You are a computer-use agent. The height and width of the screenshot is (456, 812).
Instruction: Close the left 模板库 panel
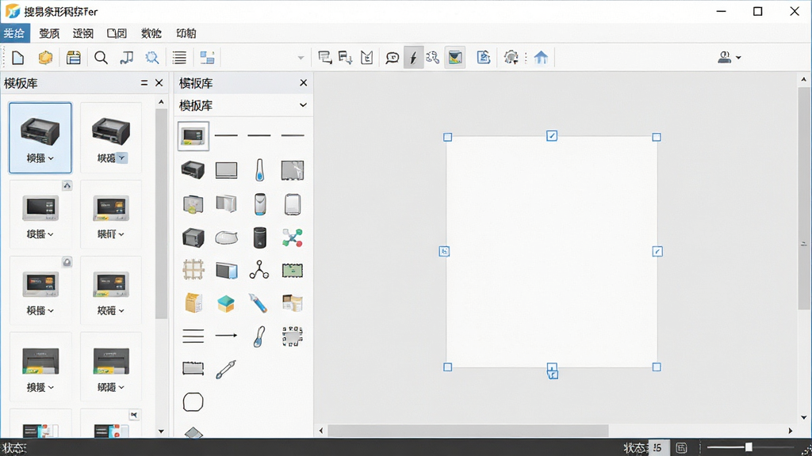(x=159, y=82)
